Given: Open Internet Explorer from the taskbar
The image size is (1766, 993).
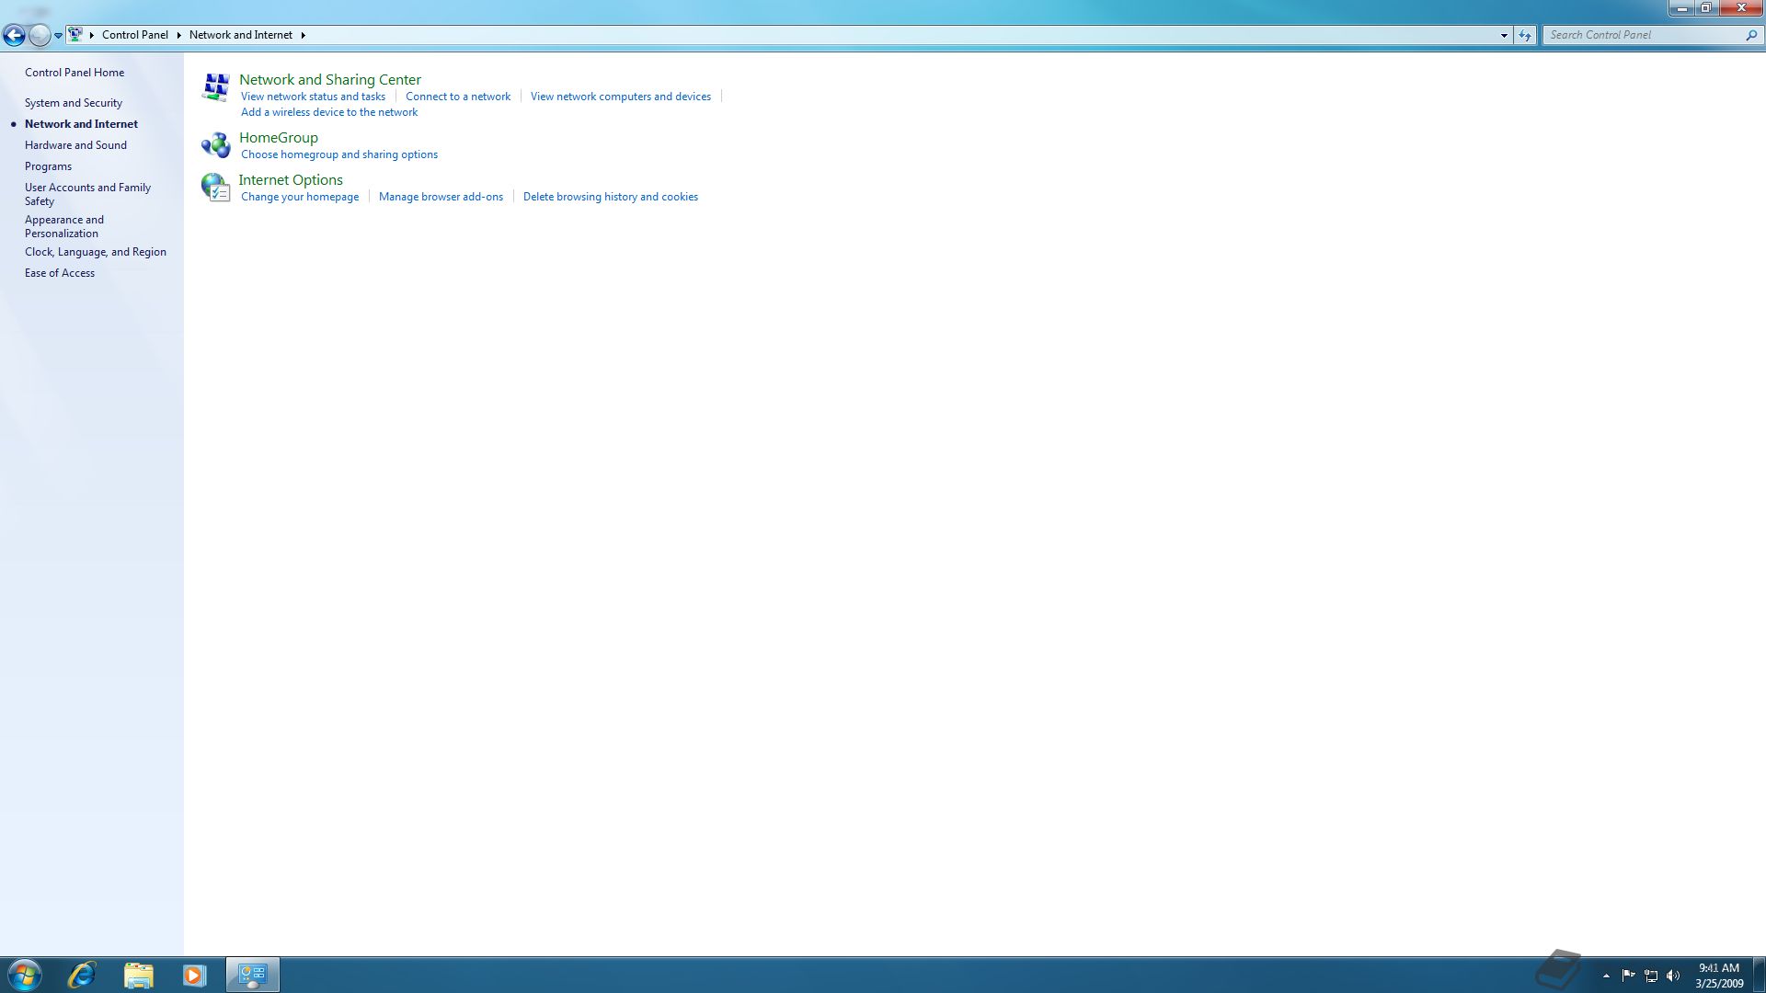Looking at the screenshot, I should tap(82, 975).
